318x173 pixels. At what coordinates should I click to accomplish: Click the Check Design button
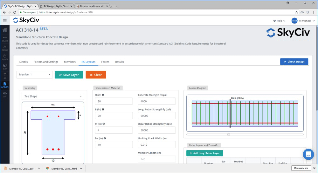(x=294, y=62)
